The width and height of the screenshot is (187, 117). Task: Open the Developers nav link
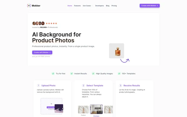pyautogui.click(x=99, y=6)
